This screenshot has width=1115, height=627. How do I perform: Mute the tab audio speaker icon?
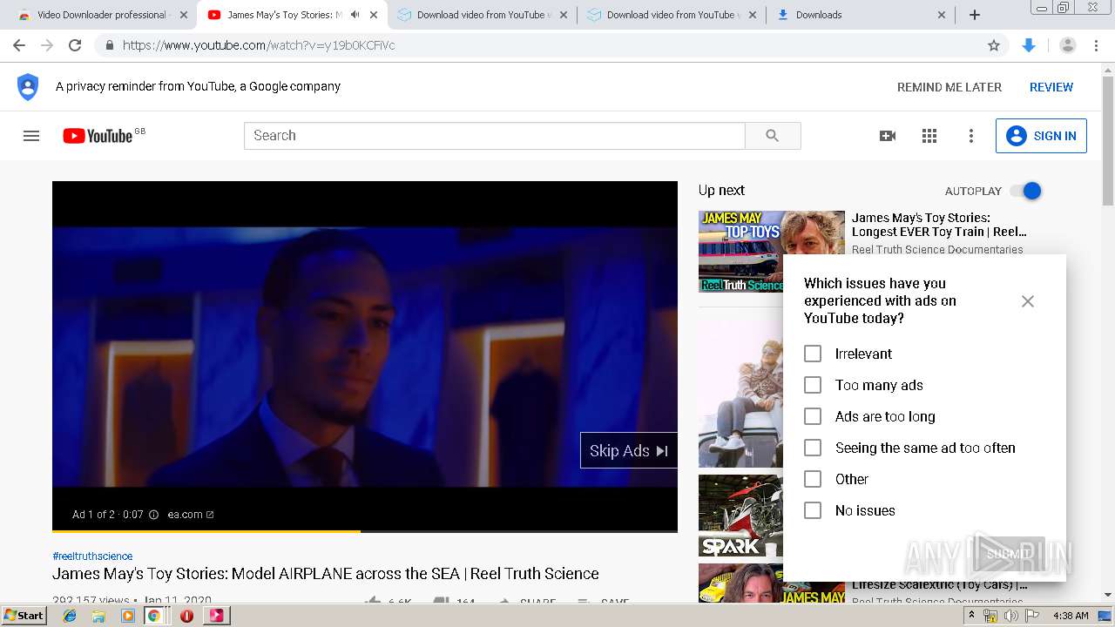355,15
